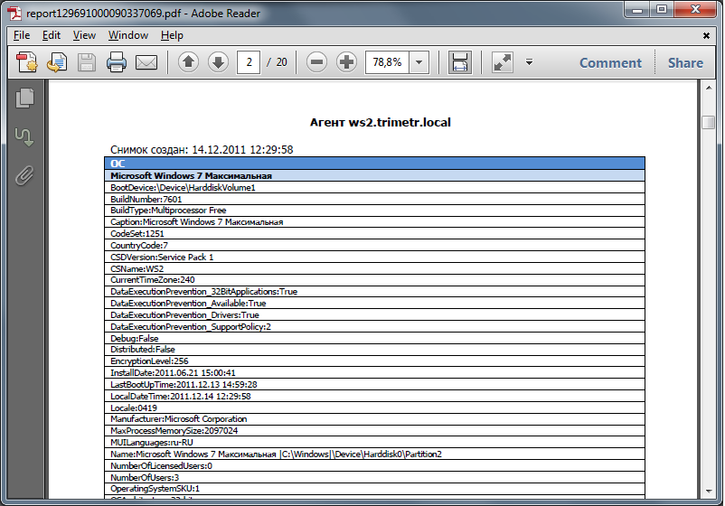Click the zoom percentage field 78,8%
Viewport: 725px width, 506px height.
pyautogui.click(x=387, y=62)
